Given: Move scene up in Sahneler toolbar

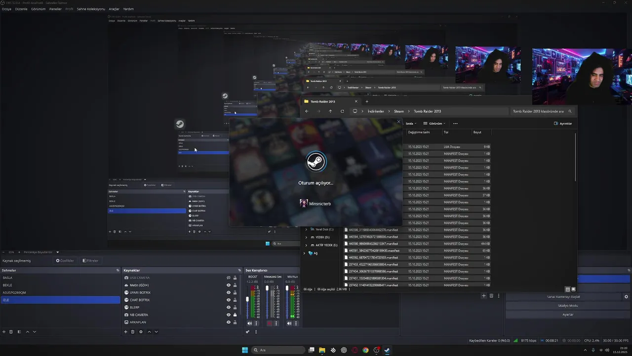Looking at the screenshot, I should 27,332.
